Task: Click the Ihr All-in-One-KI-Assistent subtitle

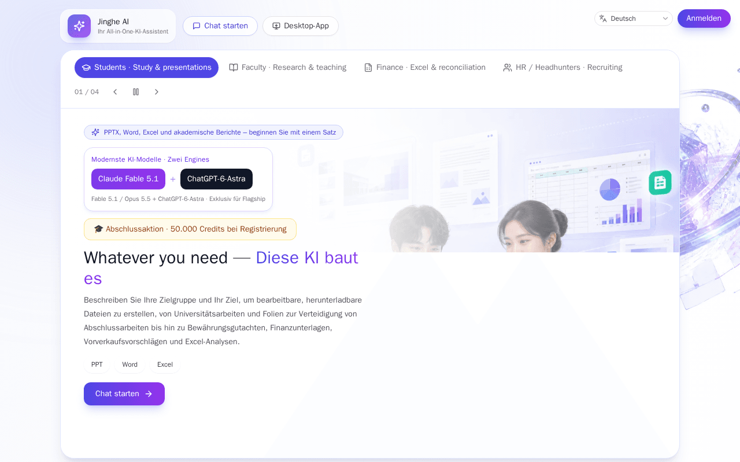Action: 133,32
